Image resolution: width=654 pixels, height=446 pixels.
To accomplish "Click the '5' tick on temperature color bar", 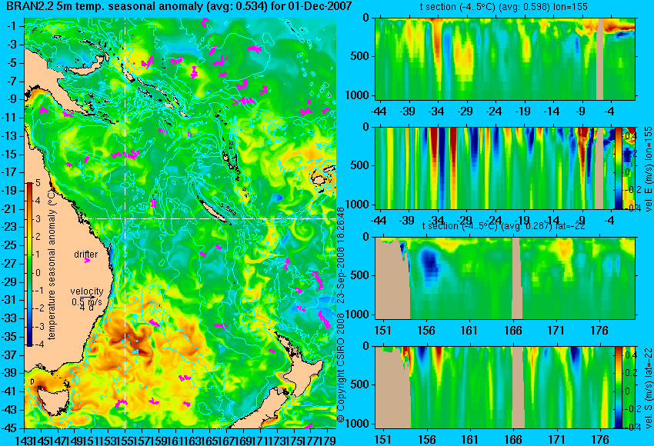I will point(38,182).
